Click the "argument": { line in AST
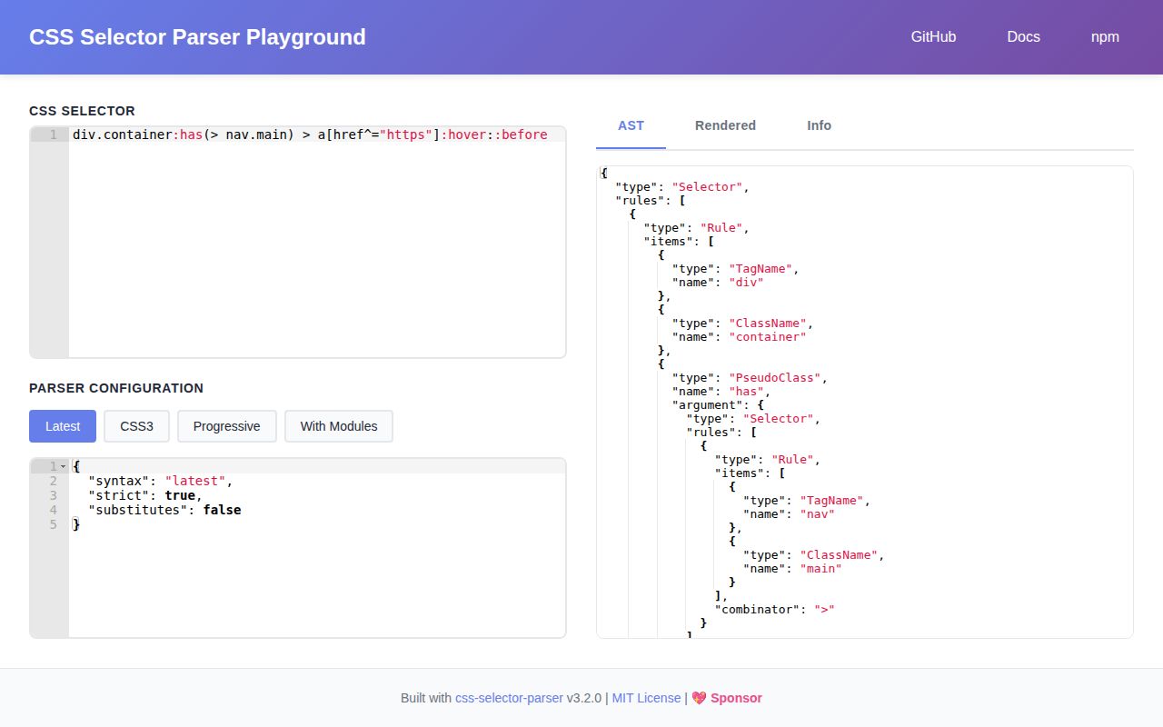The height and width of the screenshot is (727, 1163). tap(718, 405)
